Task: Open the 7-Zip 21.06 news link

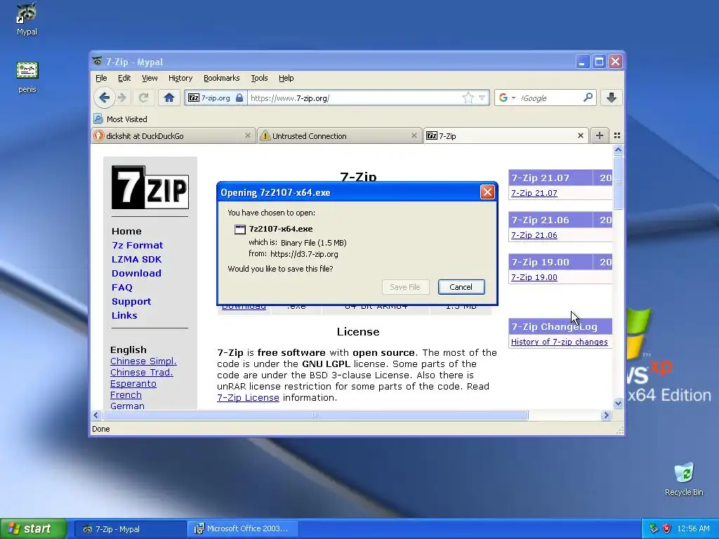Action: [x=534, y=235]
